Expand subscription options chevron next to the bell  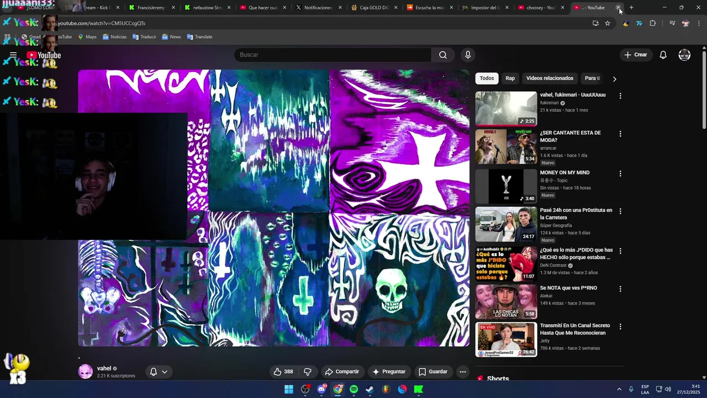coord(165,372)
